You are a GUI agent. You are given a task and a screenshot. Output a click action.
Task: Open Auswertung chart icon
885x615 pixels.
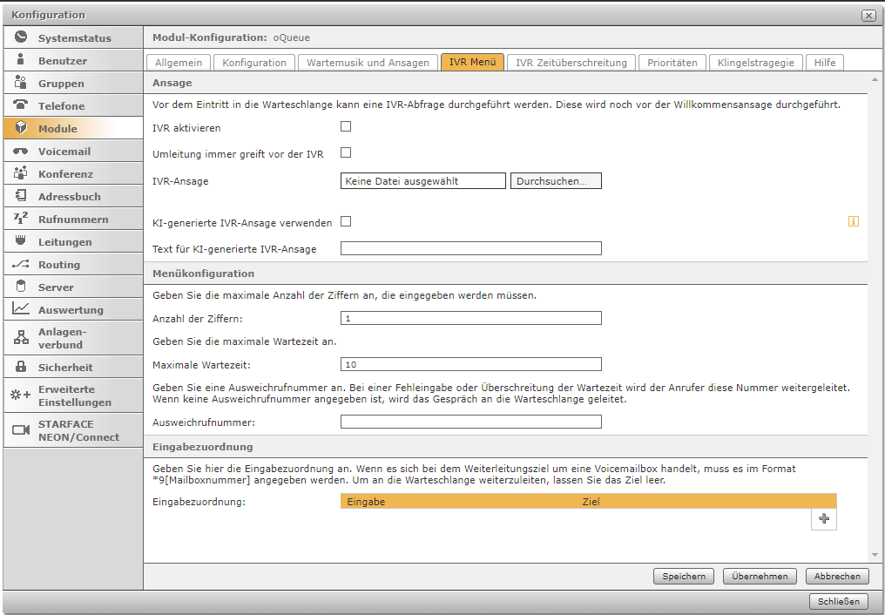[21, 308]
